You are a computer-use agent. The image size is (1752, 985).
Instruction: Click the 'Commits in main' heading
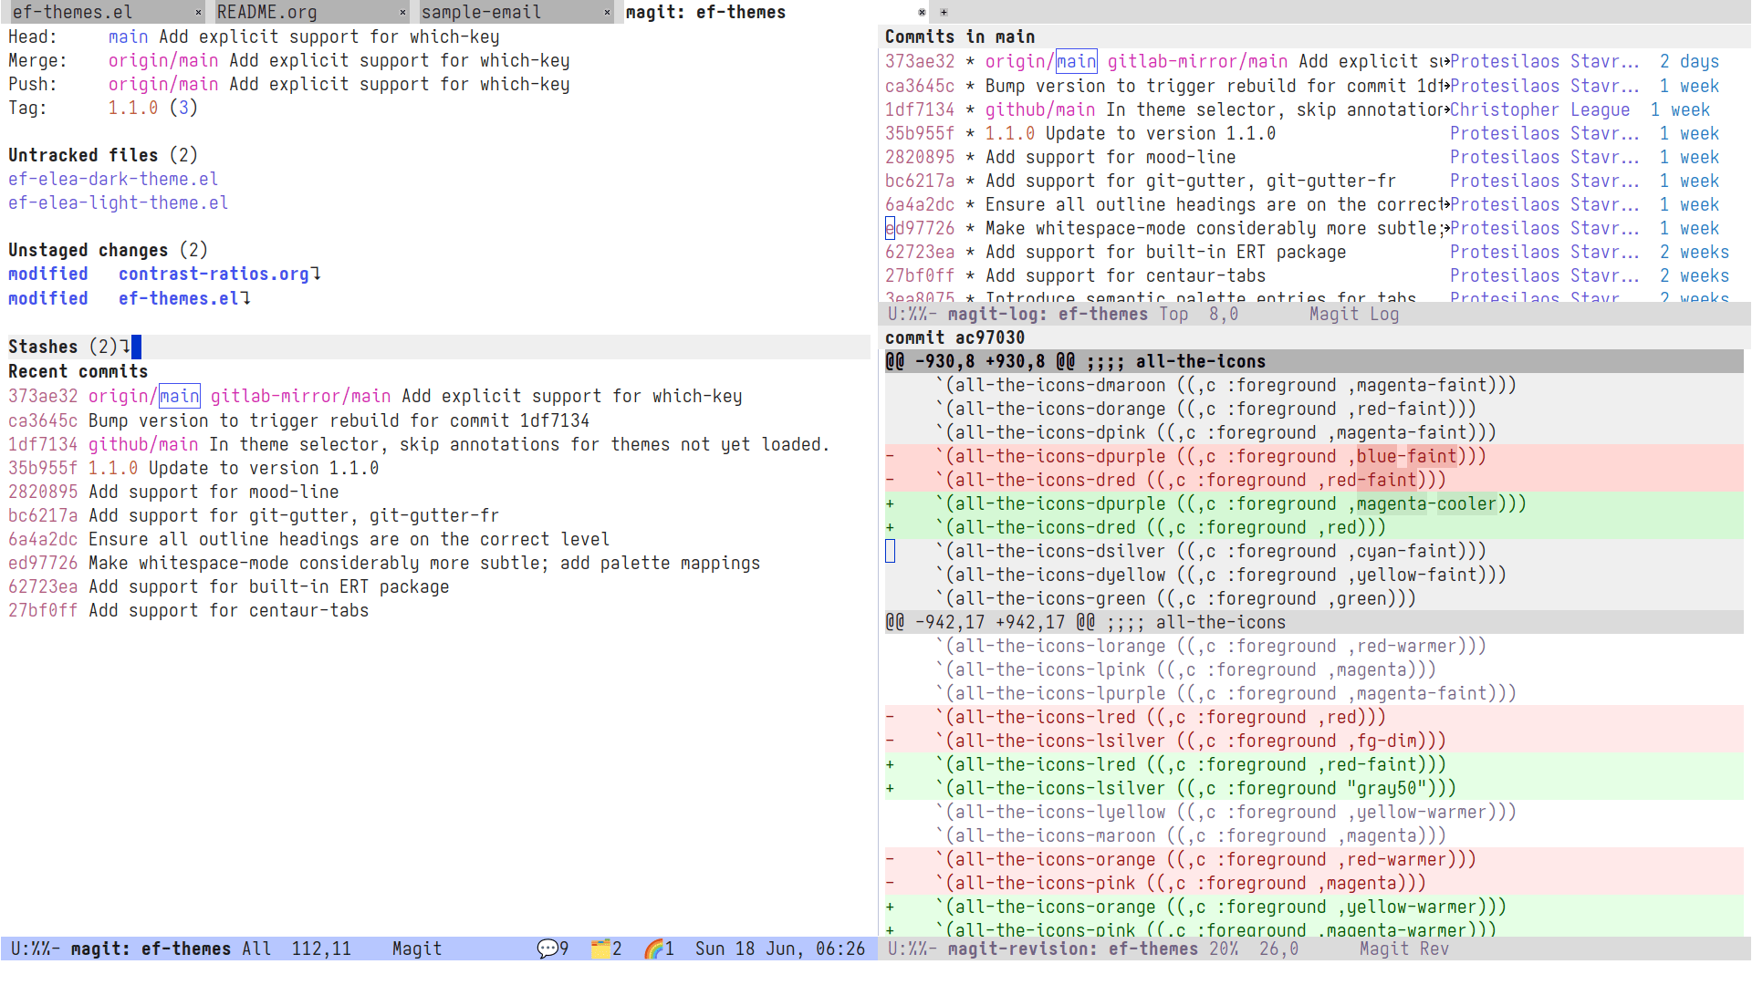click(960, 36)
